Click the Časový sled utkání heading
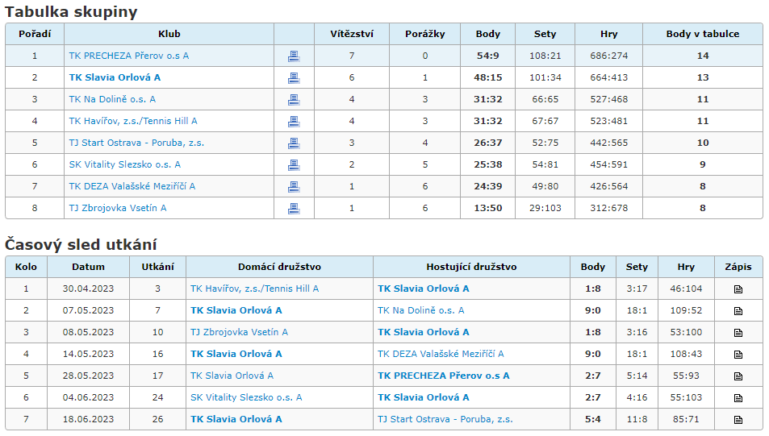 [x=81, y=244]
